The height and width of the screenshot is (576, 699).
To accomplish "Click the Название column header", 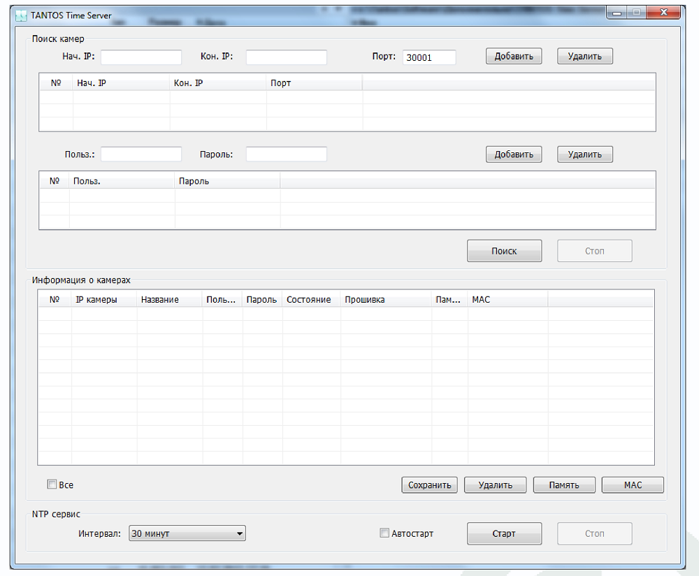I will point(169,300).
